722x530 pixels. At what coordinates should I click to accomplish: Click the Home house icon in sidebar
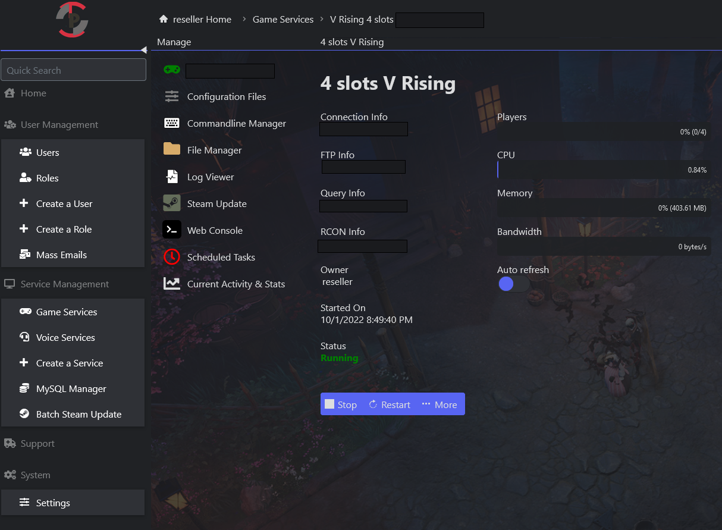pyautogui.click(x=9, y=93)
